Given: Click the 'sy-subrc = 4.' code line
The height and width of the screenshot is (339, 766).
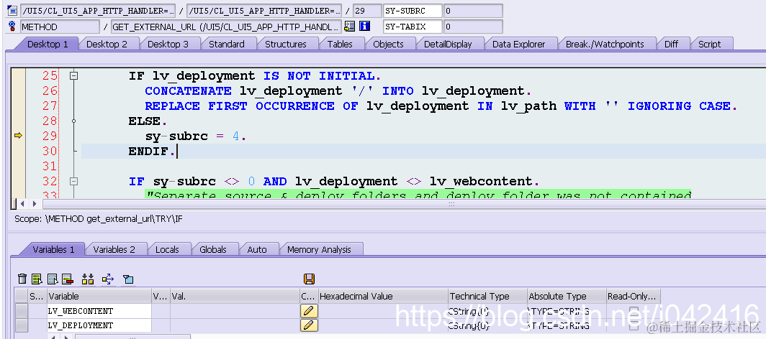Looking at the screenshot, I should coord(195,136).
